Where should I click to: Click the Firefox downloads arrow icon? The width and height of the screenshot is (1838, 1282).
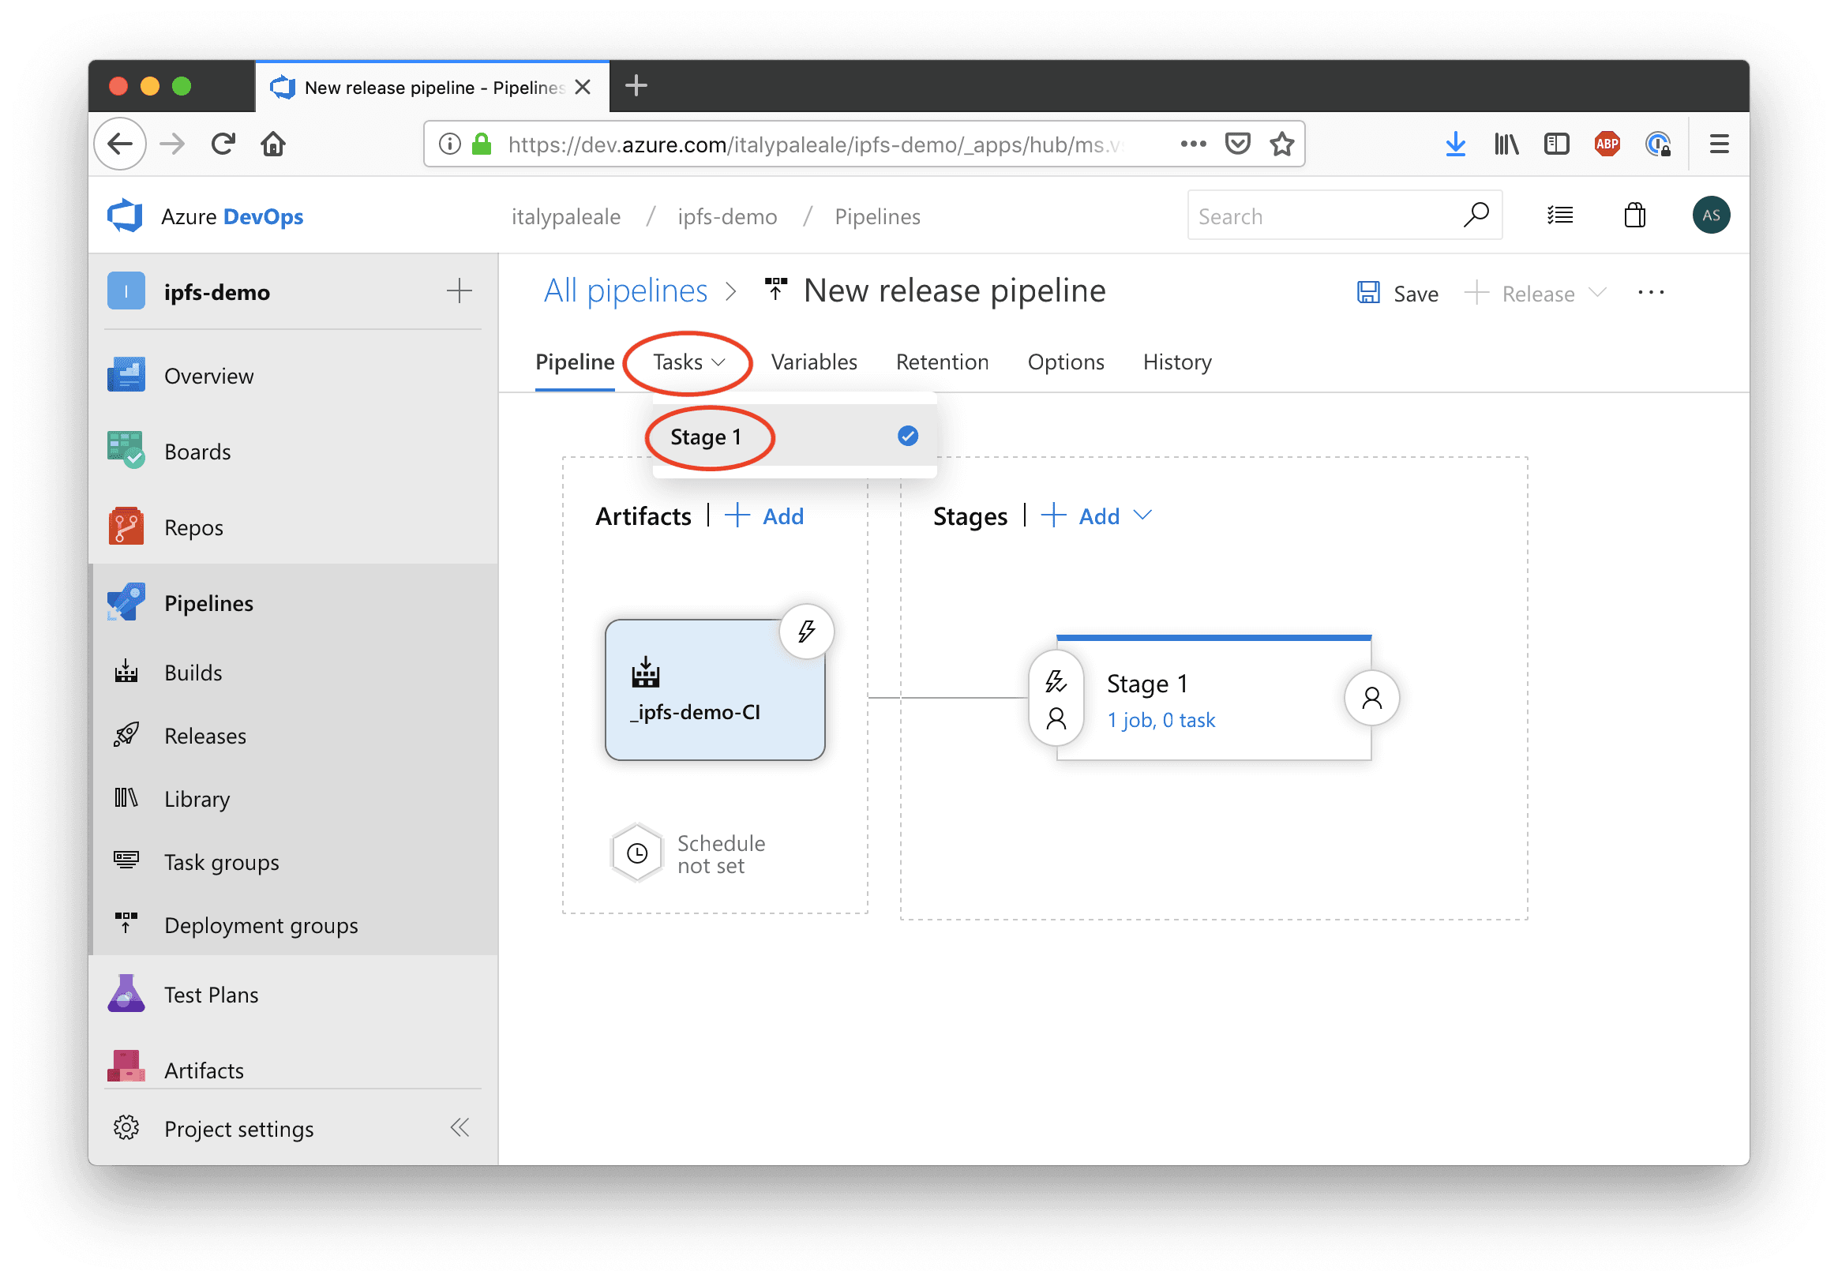1456,144
